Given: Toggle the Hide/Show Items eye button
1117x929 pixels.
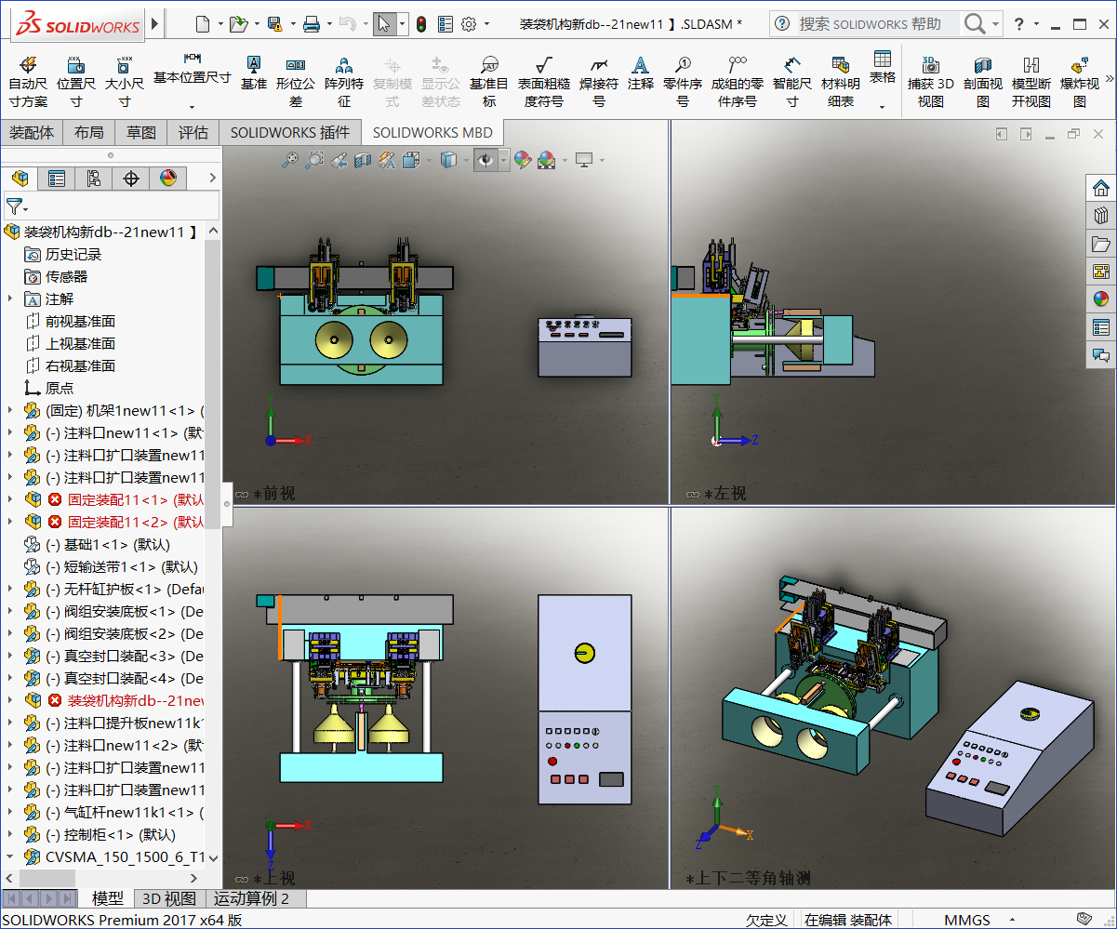Looking at the screenshot, I should pyautogui.click(x=485, y=160).
